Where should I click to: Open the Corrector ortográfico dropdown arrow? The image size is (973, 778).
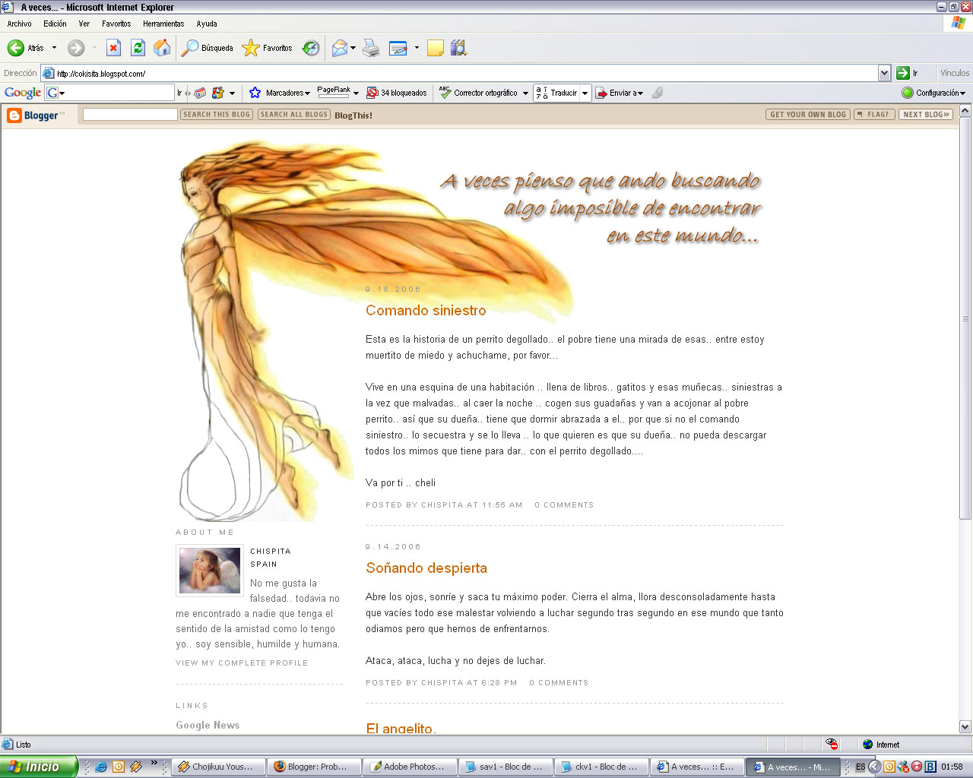[x=525, y=93]
